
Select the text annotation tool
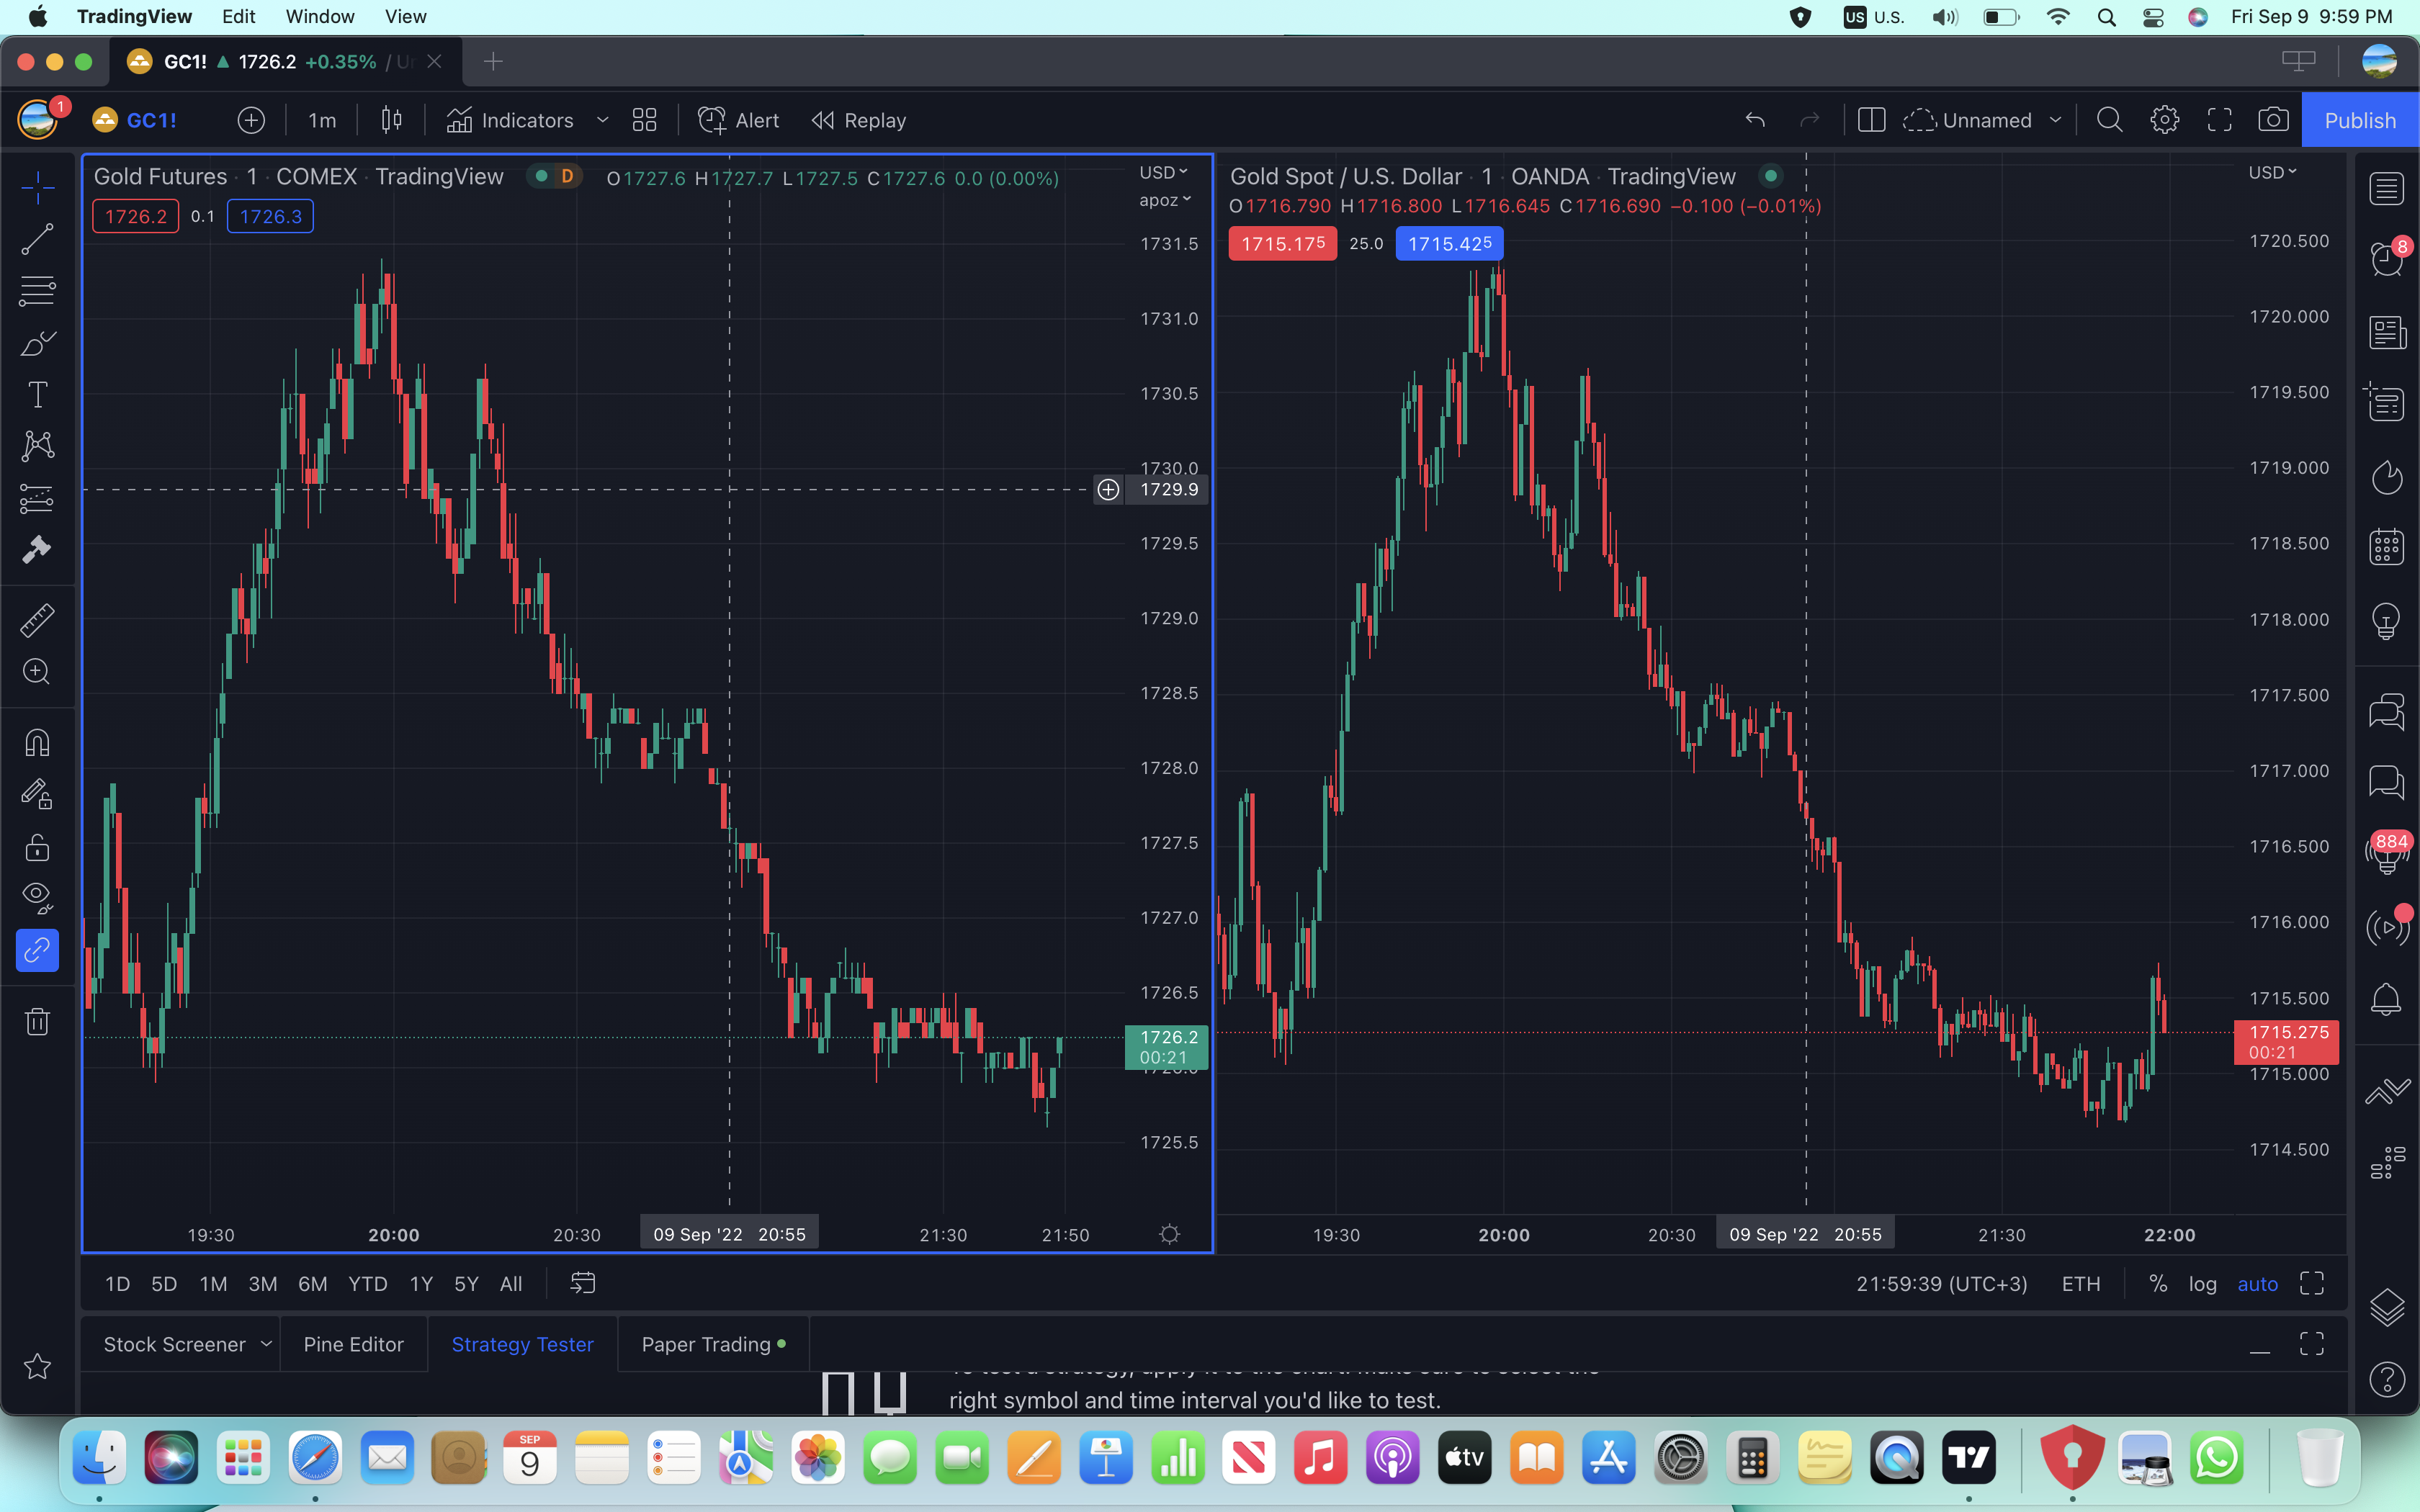pyautogui.click(x=37, y=395)
